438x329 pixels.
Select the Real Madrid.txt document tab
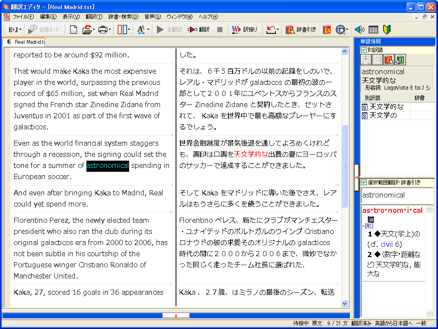(x=24, y=42)
